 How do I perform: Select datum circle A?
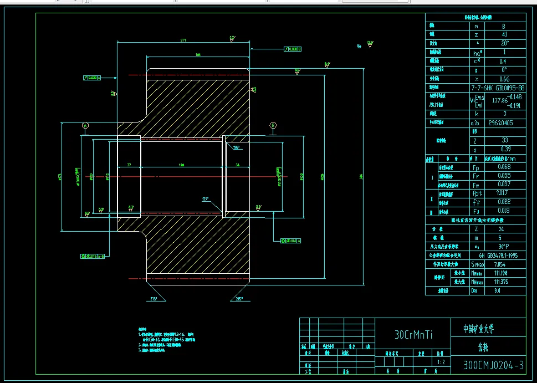(x=85, y=126)
